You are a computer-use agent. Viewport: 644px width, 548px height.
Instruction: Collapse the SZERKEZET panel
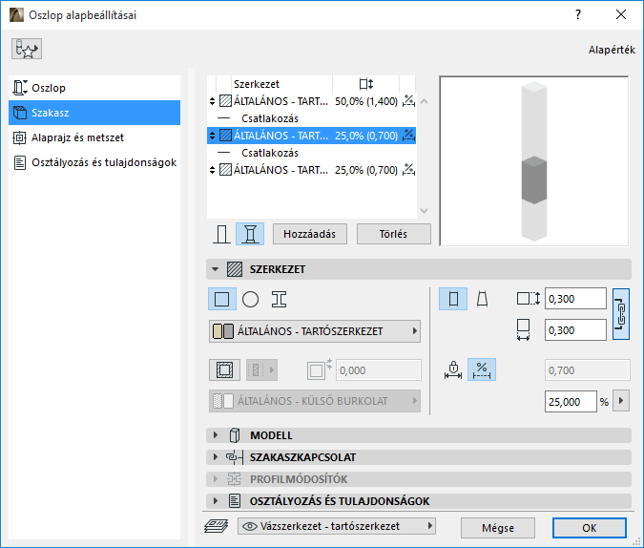(x=216, y=269)
